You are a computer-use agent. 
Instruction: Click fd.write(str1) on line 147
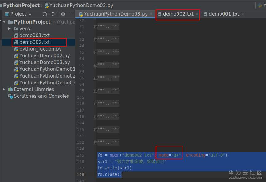pos(115,168)
